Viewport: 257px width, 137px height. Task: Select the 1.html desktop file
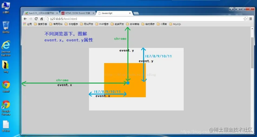click(6, 86)
